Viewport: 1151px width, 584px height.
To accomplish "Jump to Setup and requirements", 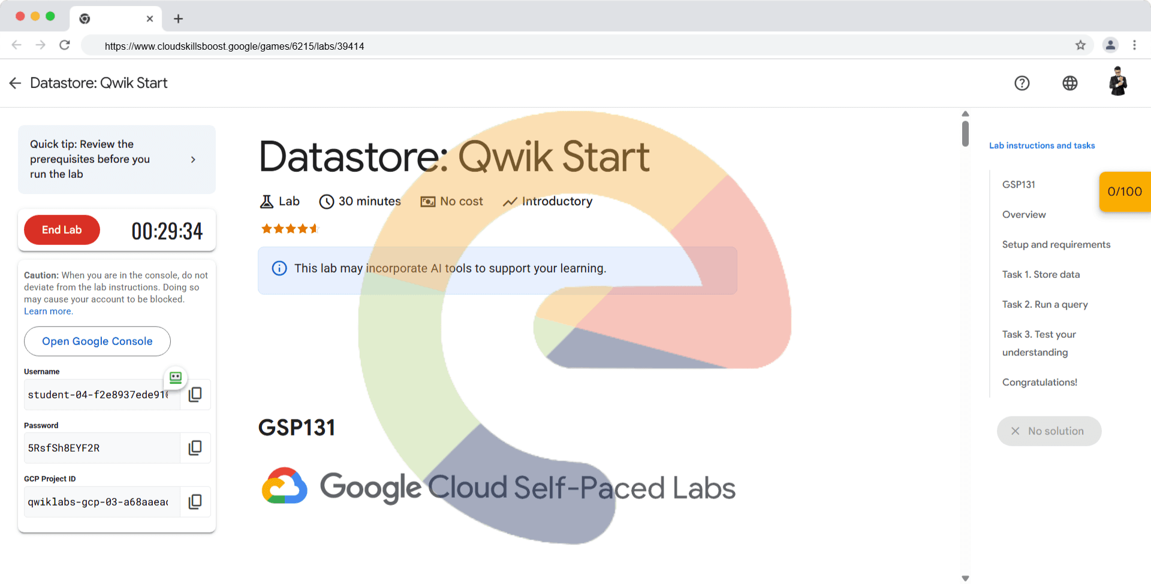I will pyautogui.click(x=1056, y=244).
